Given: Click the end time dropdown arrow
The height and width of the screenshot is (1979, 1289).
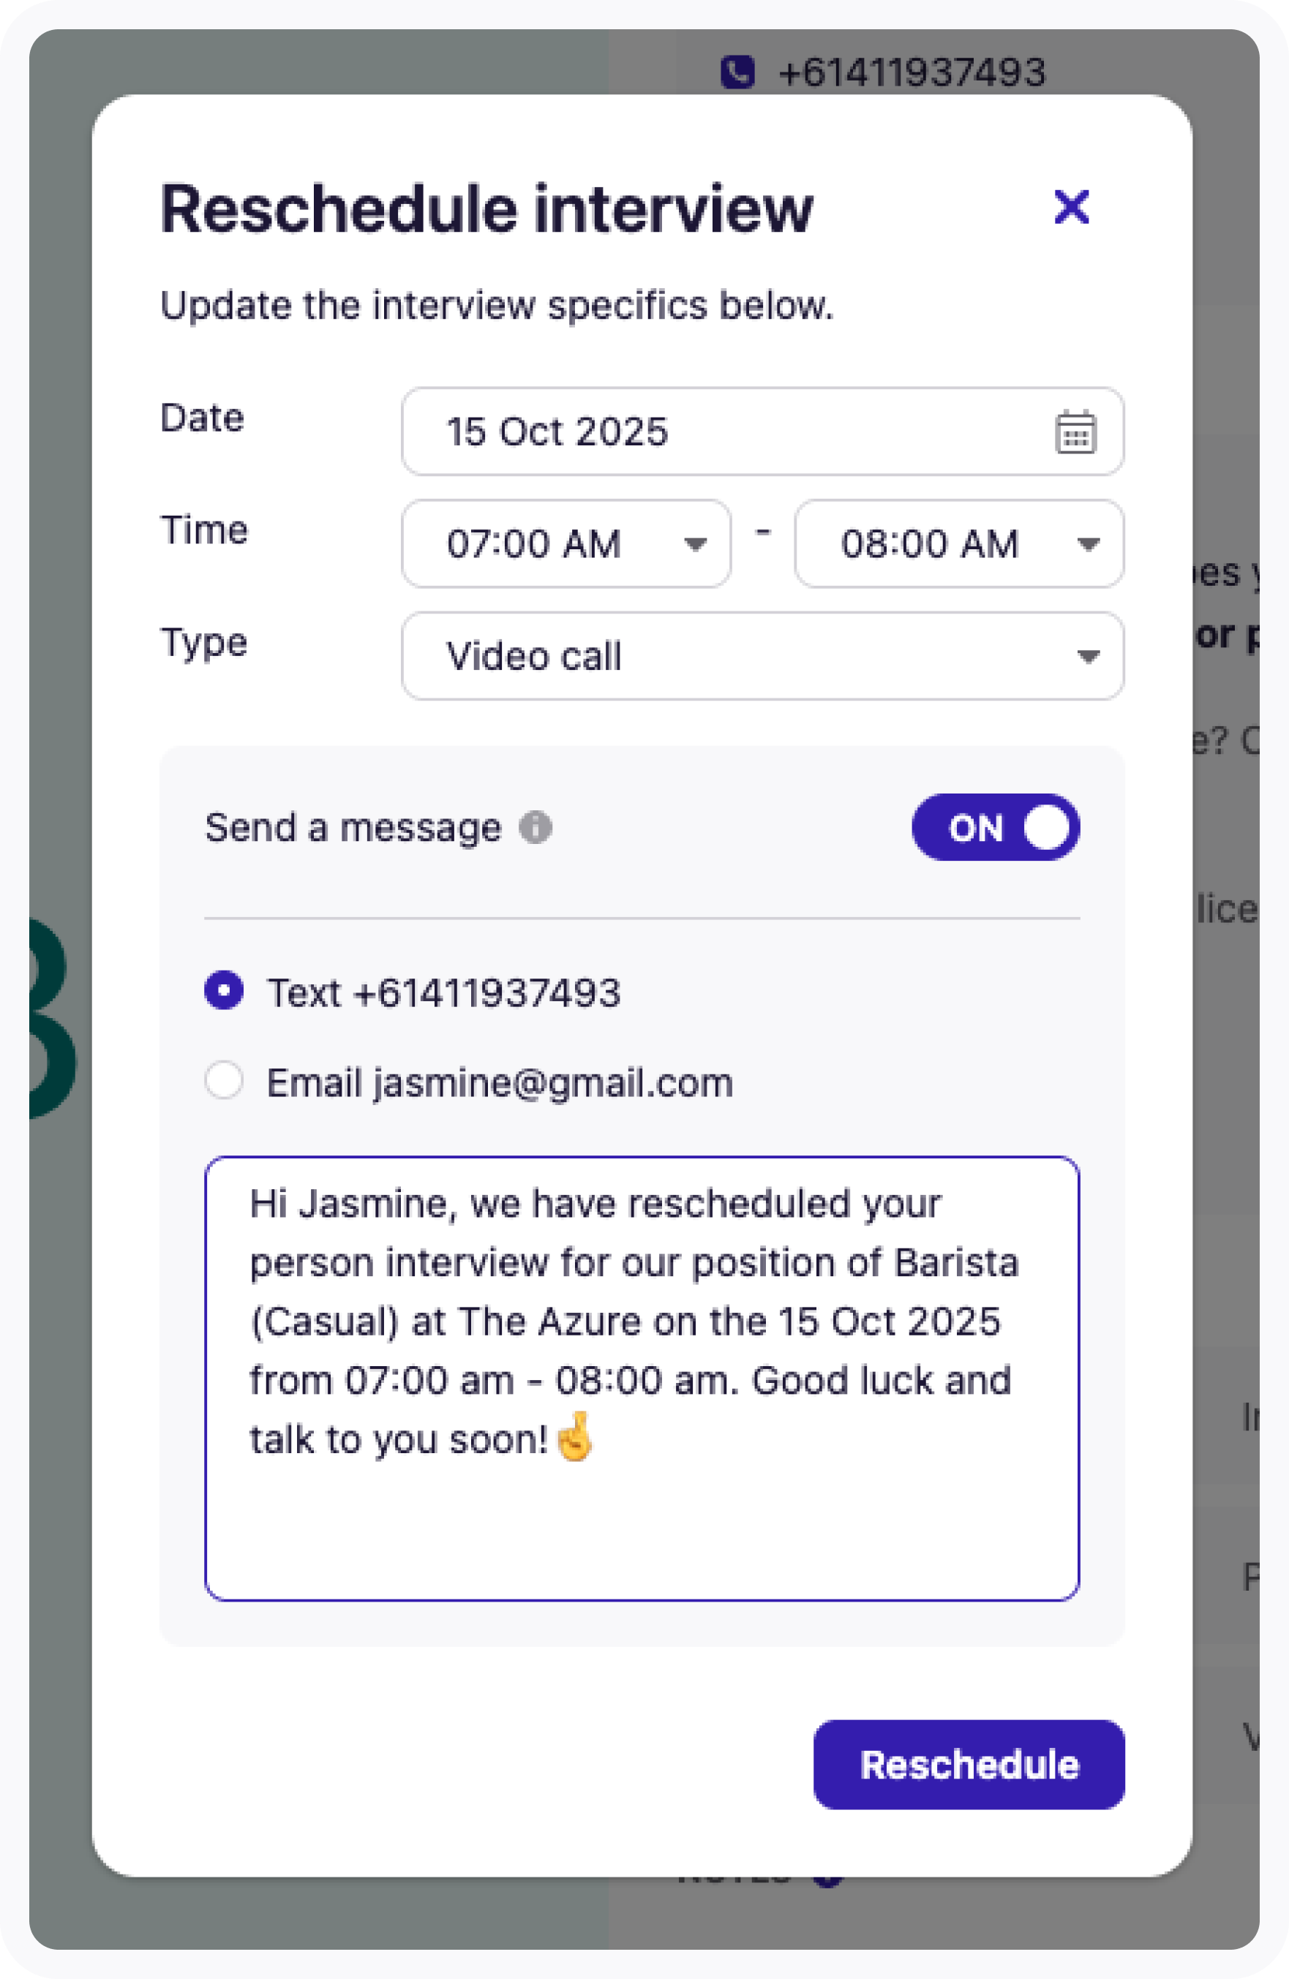Looking at the screenshot, I should pyautogui.click(x=1089, y=545).
